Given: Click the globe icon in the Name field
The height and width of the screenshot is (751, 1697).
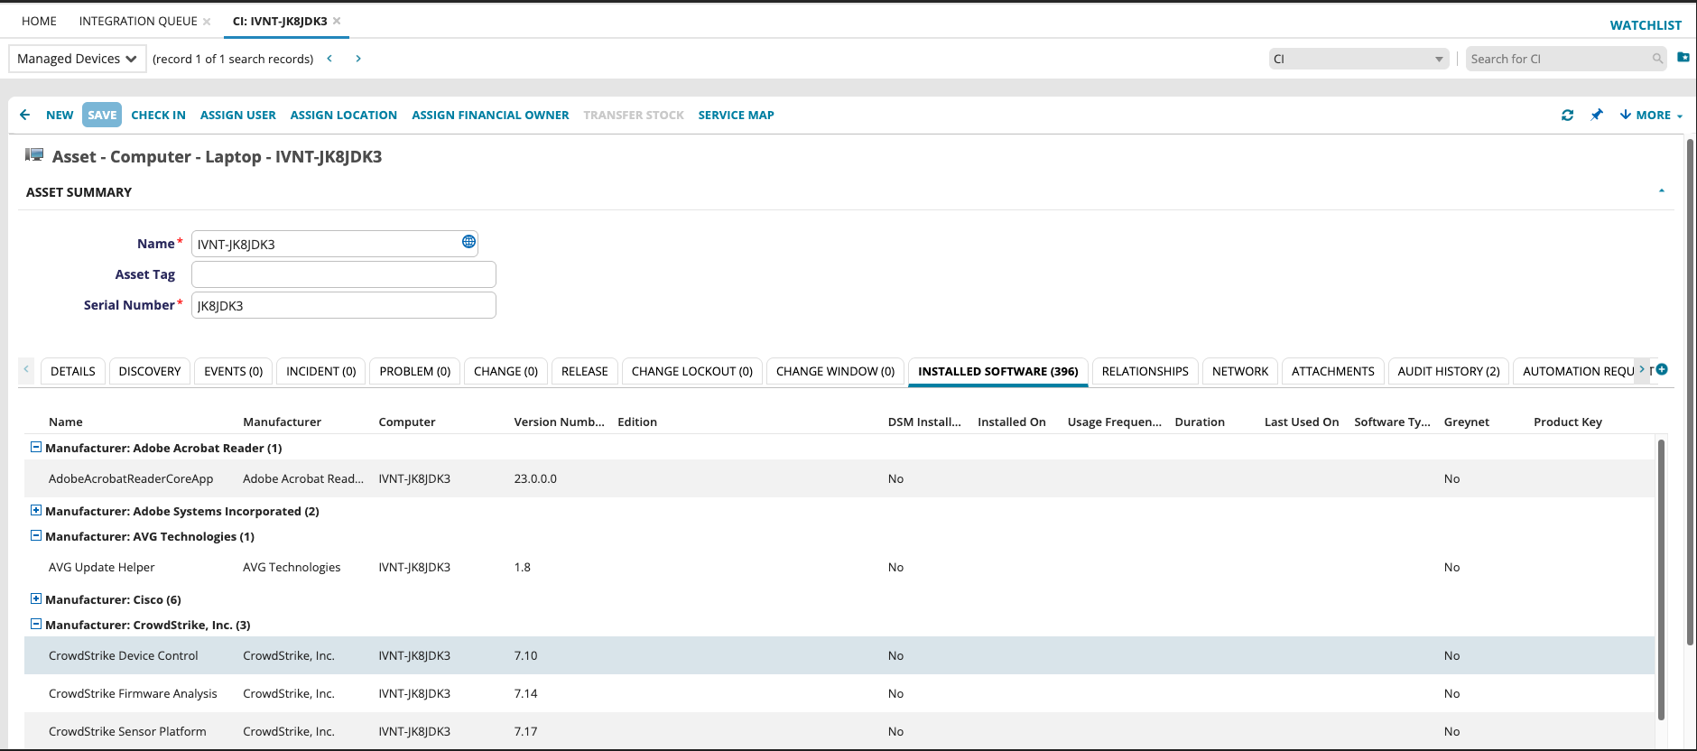Looking at the screenshot, I should 468,242.
